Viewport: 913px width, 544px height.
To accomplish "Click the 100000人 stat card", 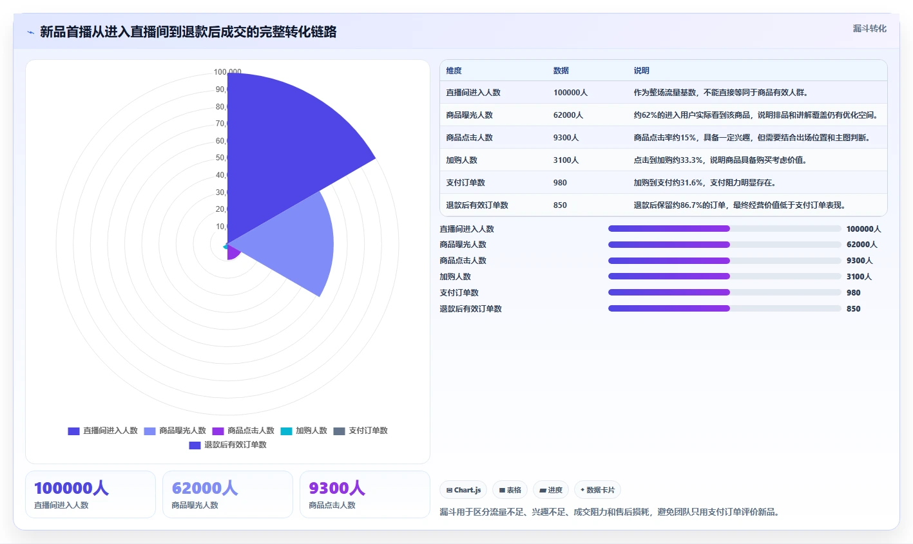I will (x=90, y=494).
